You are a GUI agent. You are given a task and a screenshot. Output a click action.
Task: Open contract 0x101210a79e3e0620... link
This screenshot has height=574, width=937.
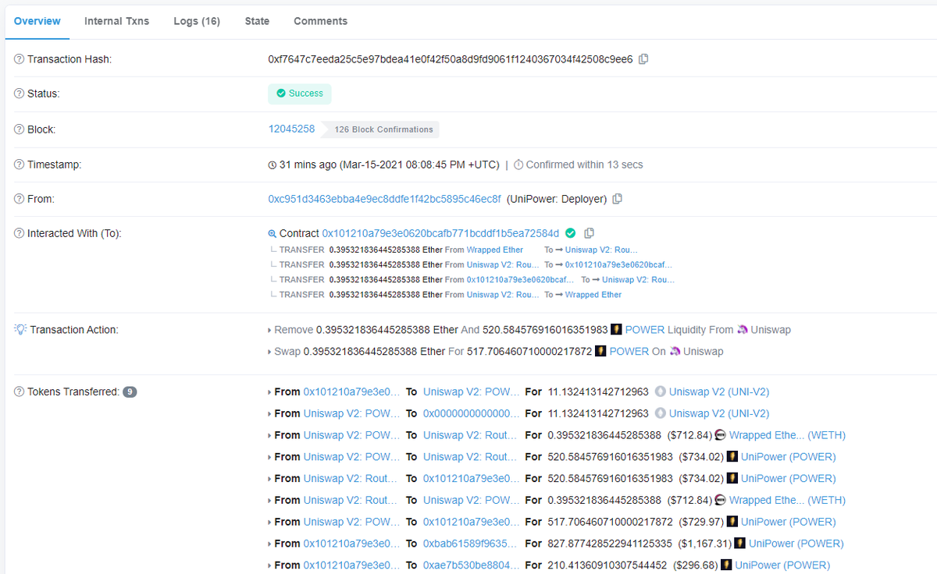coord(440,233)
